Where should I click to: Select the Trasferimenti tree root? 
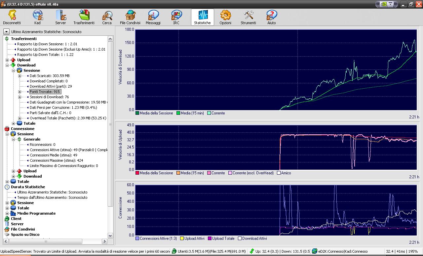coord(23,39)
